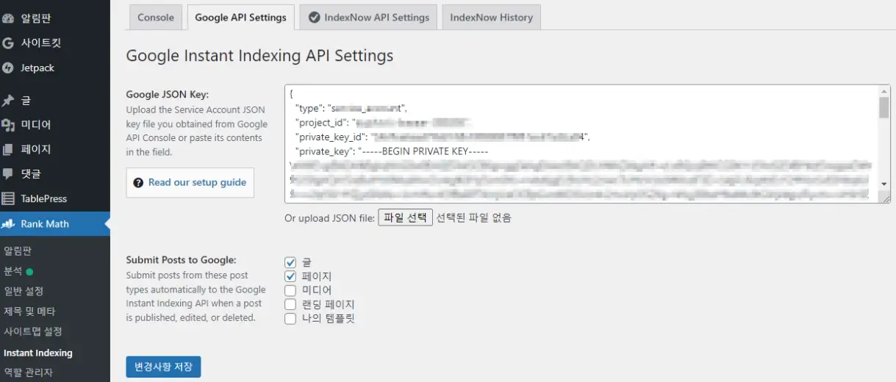Click the question mark icon beside setup guide
This screenshot has width=896, height=382.
click(138, 182)
